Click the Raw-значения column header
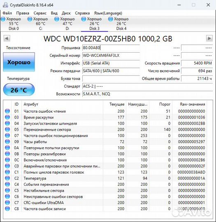Screen dimensions: 216x222 (x=190, y=104)
